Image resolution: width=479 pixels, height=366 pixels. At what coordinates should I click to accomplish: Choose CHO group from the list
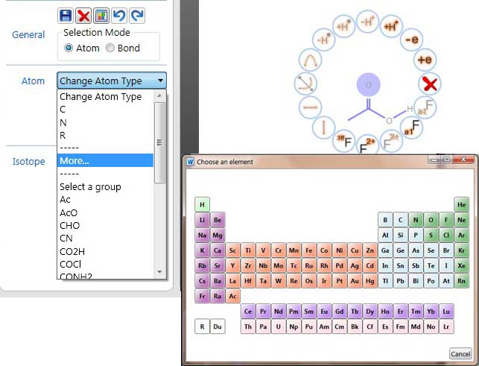click(x=105, y=226)
